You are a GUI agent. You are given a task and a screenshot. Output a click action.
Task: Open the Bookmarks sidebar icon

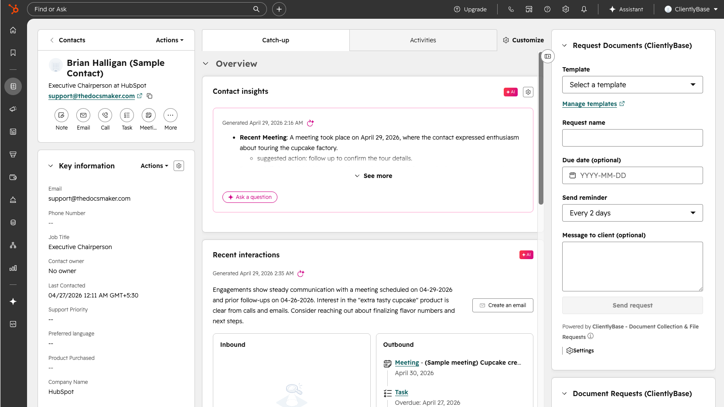(x=13, y=53)
